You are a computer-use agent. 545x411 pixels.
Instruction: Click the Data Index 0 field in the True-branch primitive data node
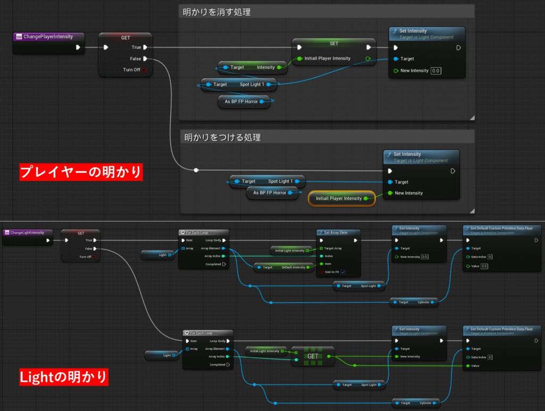tap(490, 257)
